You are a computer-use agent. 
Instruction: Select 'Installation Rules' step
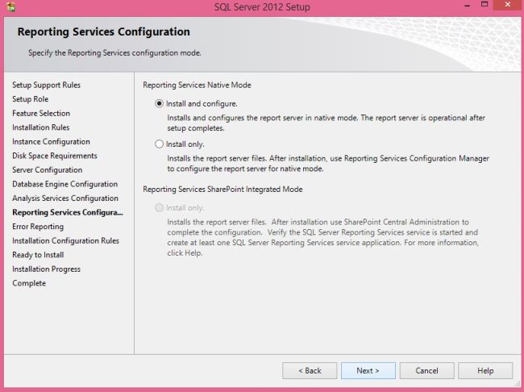coord(41,127)
